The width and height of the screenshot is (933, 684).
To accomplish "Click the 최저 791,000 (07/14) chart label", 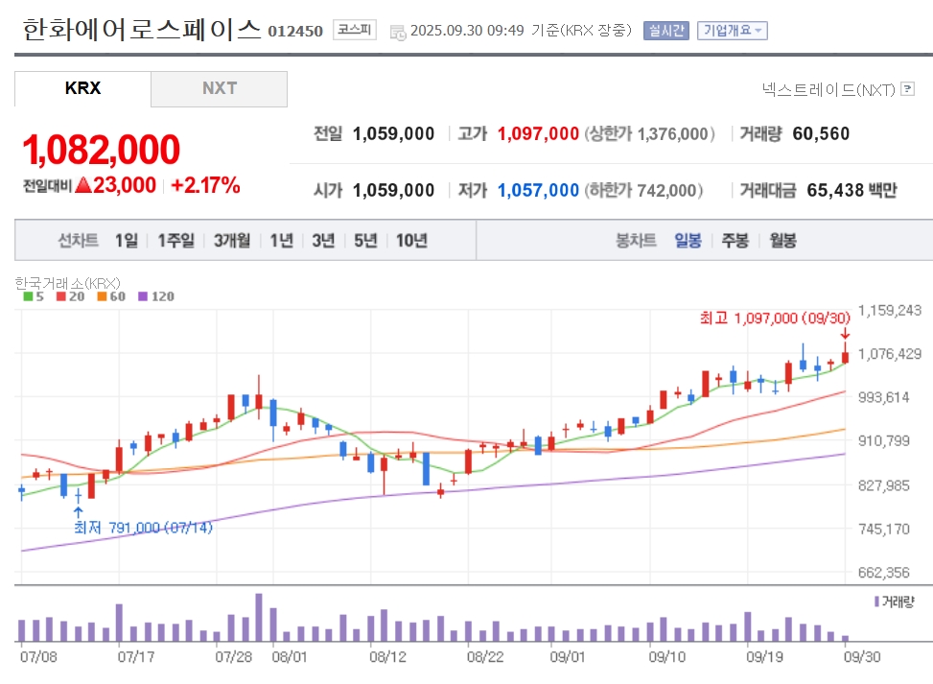I will pos(143,528).
